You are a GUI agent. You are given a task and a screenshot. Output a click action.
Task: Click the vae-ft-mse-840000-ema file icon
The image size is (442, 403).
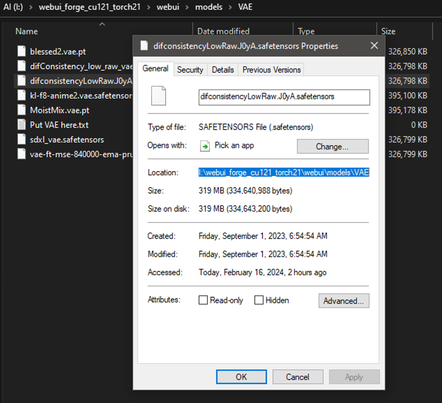(x=22, y=154)
